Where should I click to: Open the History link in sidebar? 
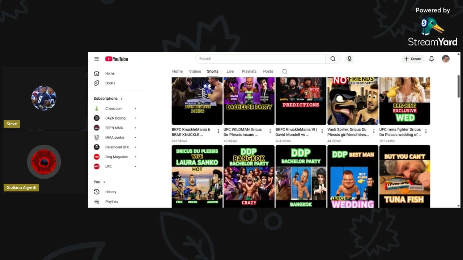click(111, 192)
